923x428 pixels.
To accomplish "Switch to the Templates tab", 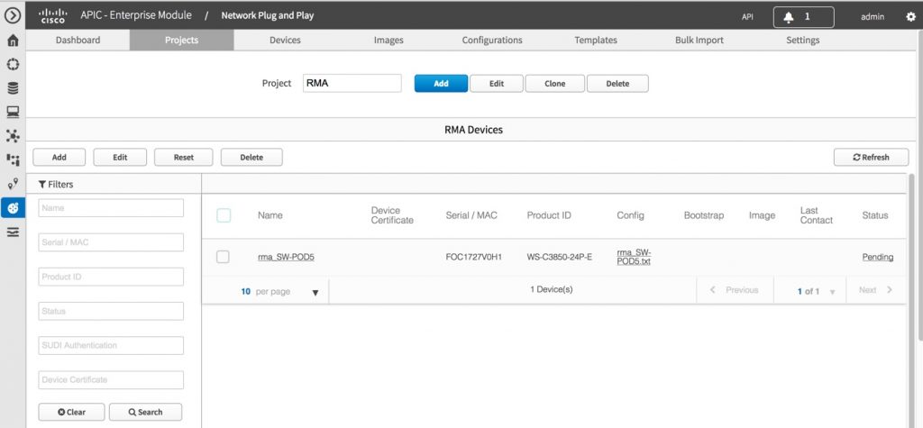I will pyautogui.click(x=596, y=40).
